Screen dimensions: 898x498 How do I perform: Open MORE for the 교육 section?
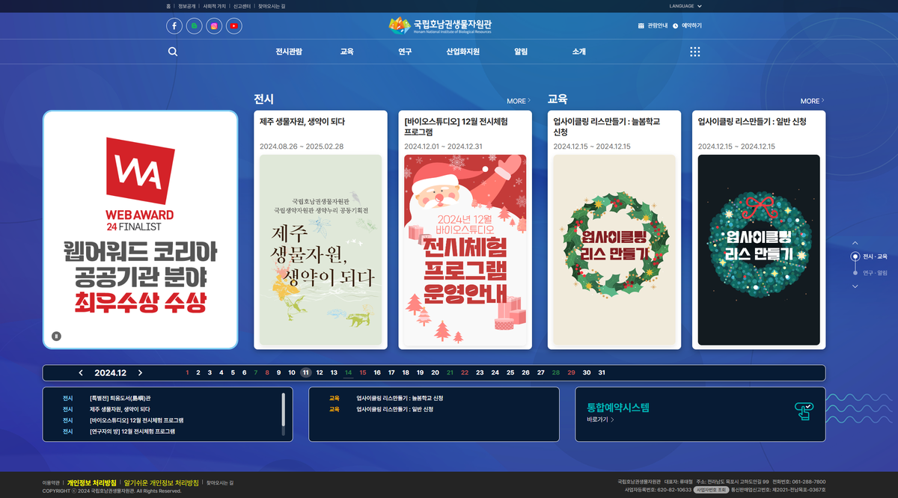tap(813, 101)
